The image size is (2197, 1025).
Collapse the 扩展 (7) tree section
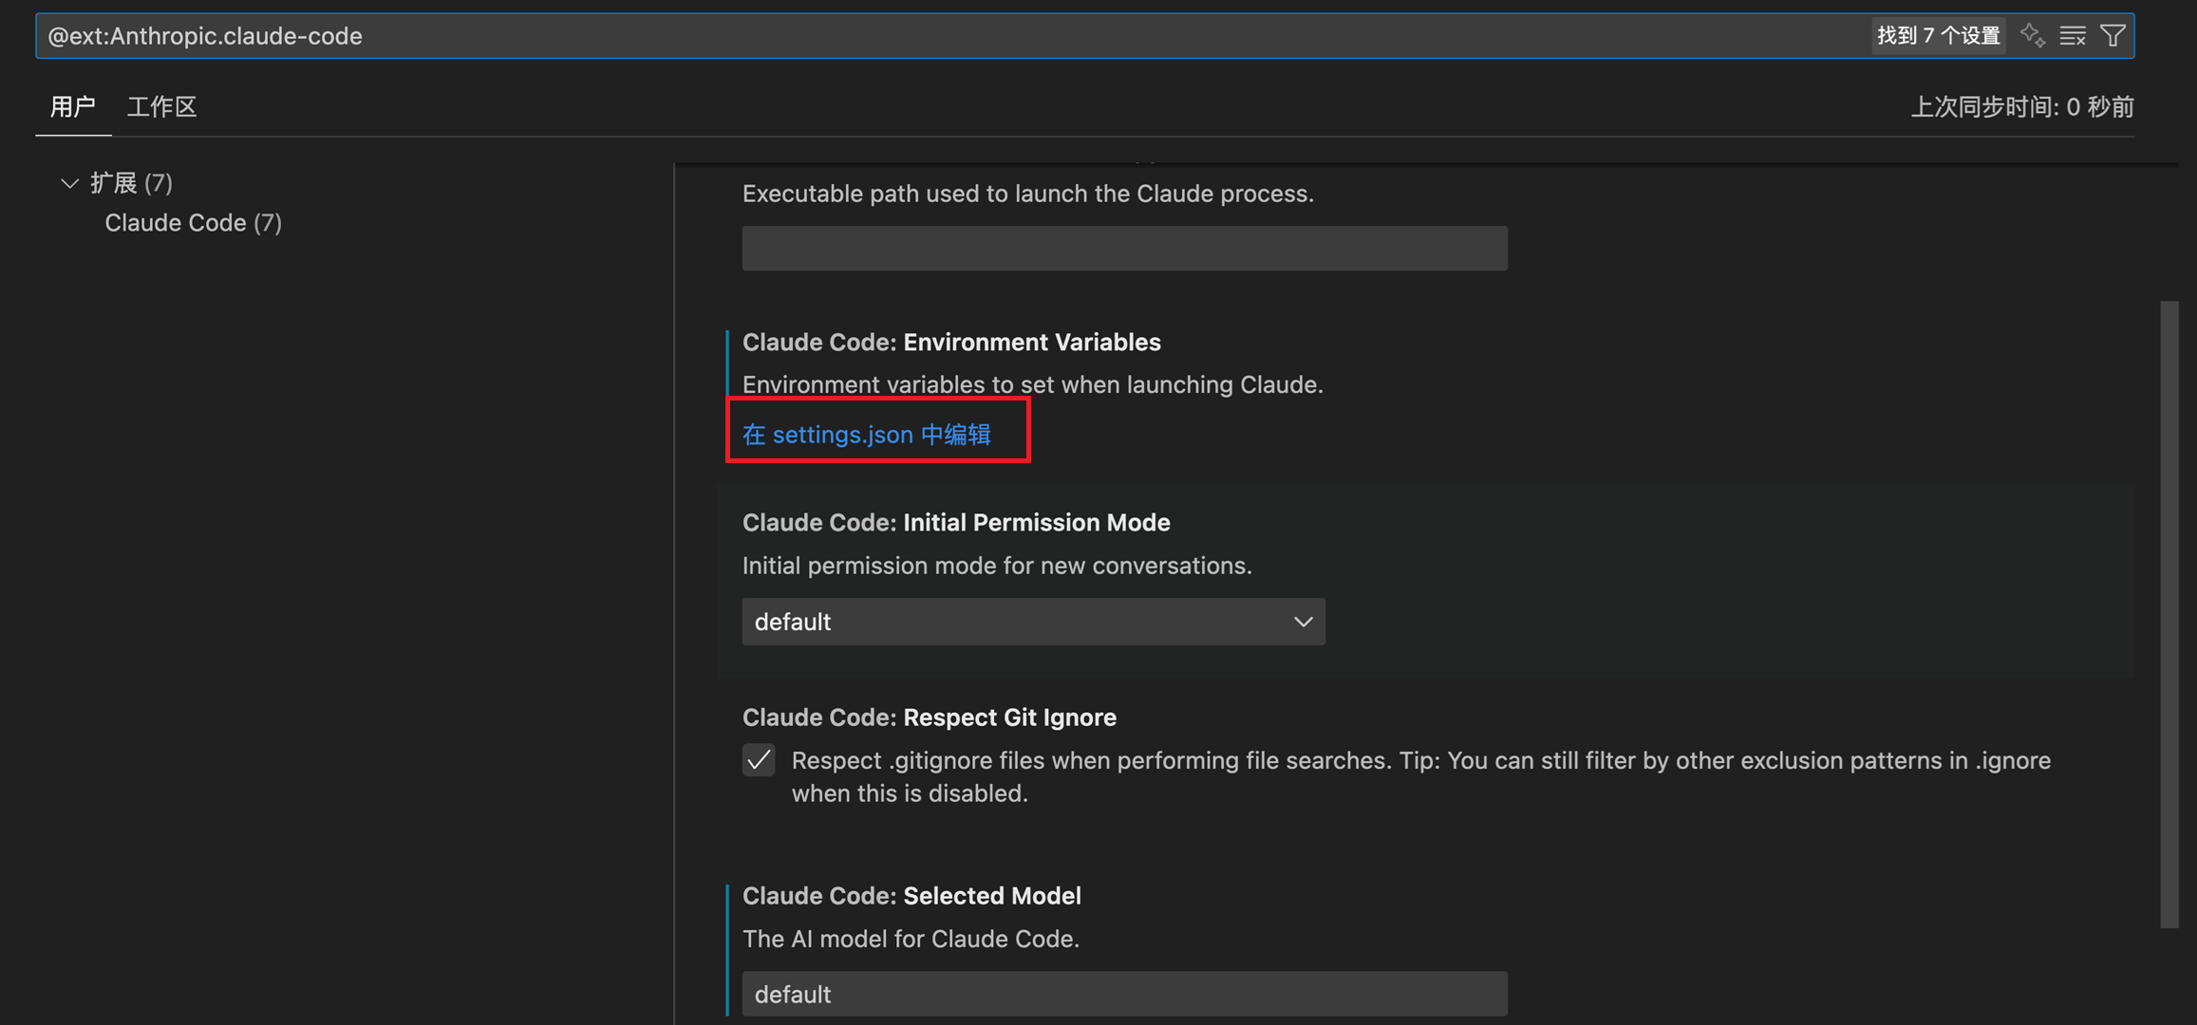pos(68,182)
